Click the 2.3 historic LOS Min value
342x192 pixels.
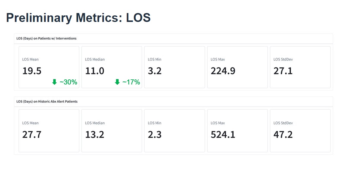(155, 135)
